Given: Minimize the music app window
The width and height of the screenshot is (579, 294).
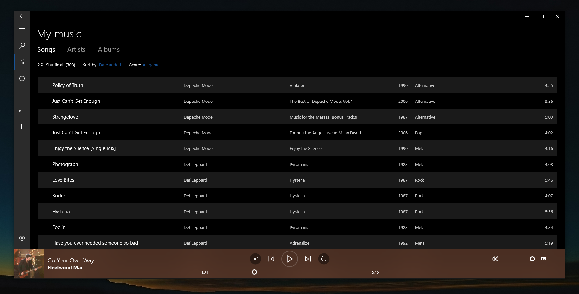Looking at the screenshot, I should (527, 16).
